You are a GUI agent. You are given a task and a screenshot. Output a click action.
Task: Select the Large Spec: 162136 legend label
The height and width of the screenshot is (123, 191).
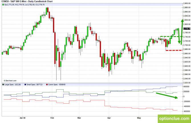(x=13, y=84)
